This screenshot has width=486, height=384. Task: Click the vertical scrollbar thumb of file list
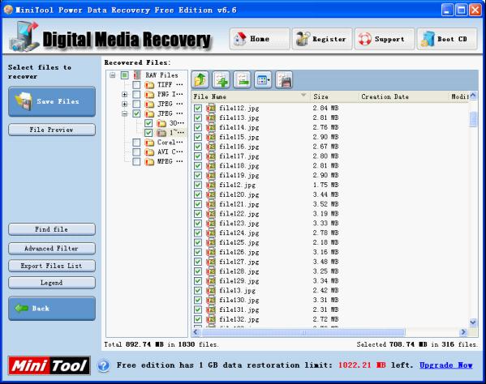(473, 119)
